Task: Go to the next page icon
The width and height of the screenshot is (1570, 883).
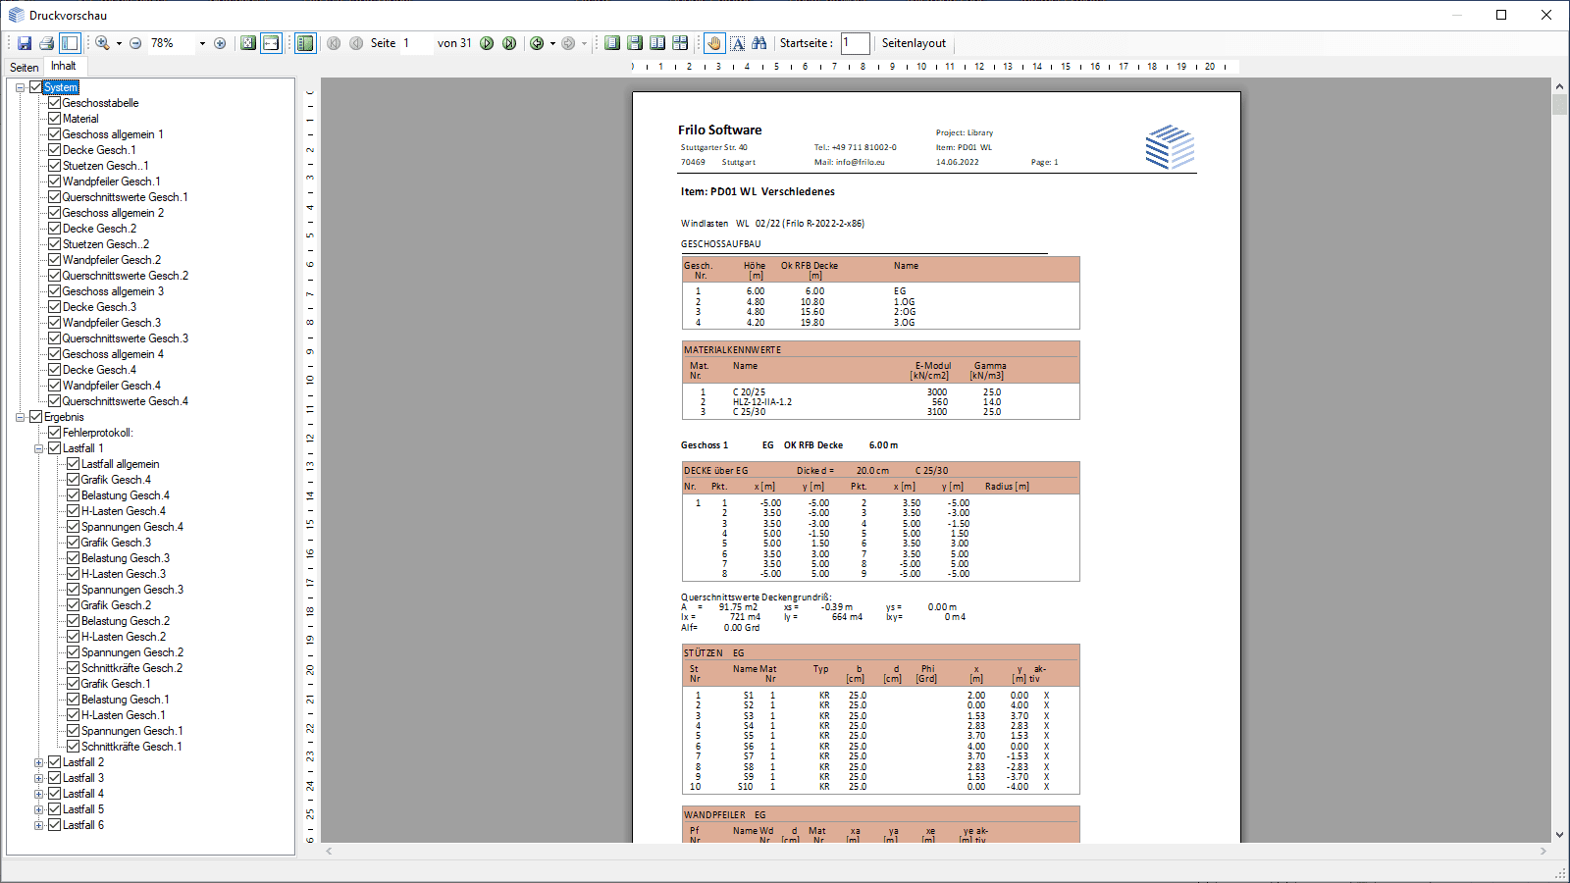Action: [487, 43]
